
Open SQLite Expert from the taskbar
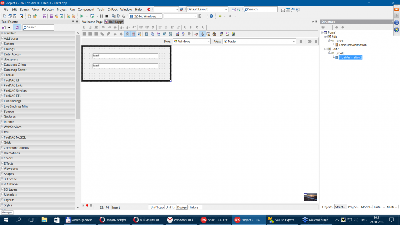(x=282, y=220)
